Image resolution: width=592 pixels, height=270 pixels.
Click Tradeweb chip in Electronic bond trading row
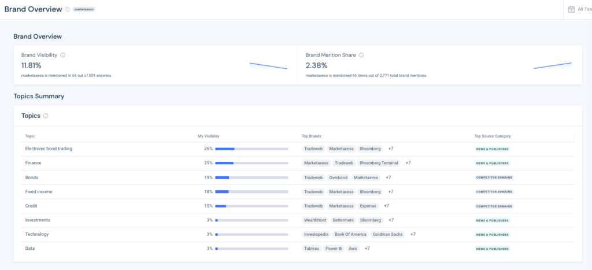pyautogui.click(x=313, y=149)
